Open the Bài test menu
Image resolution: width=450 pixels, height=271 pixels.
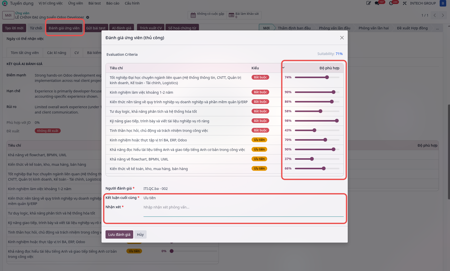pyautogui.click(x=95, y=3)
